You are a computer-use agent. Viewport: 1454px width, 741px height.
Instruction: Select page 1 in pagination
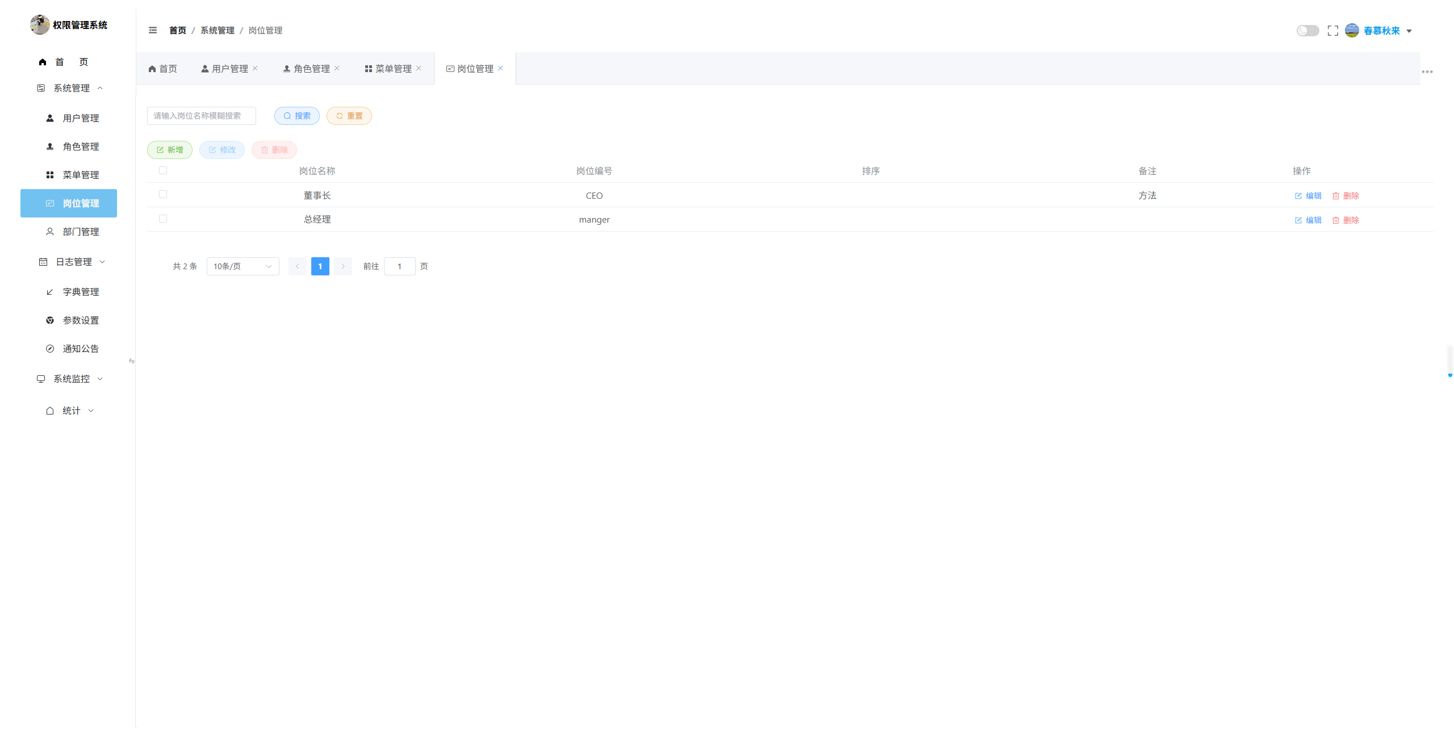[x=320, y=266]
